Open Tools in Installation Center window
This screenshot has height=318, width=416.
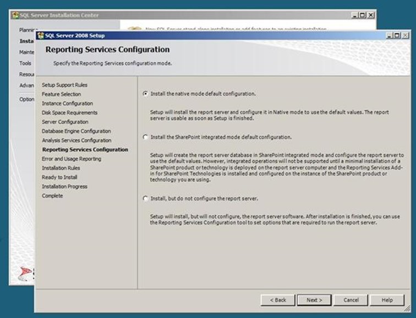25,63
